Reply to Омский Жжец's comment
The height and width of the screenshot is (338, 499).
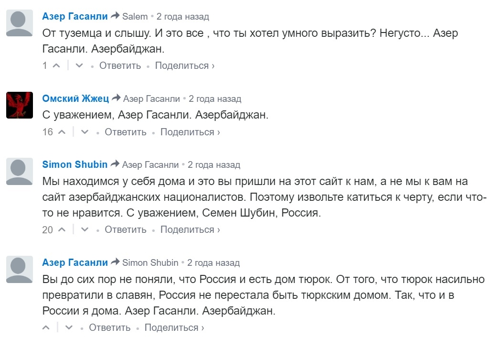pos(126,132)
